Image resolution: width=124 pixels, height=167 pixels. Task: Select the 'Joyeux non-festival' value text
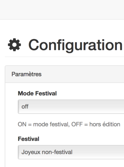tap(47, 152)
